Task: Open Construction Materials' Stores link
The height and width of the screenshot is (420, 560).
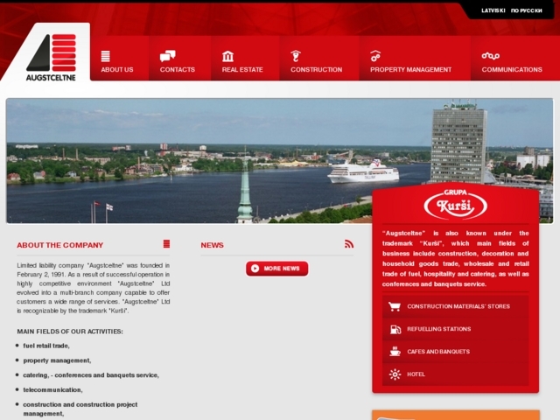Action: pos(455,306)
